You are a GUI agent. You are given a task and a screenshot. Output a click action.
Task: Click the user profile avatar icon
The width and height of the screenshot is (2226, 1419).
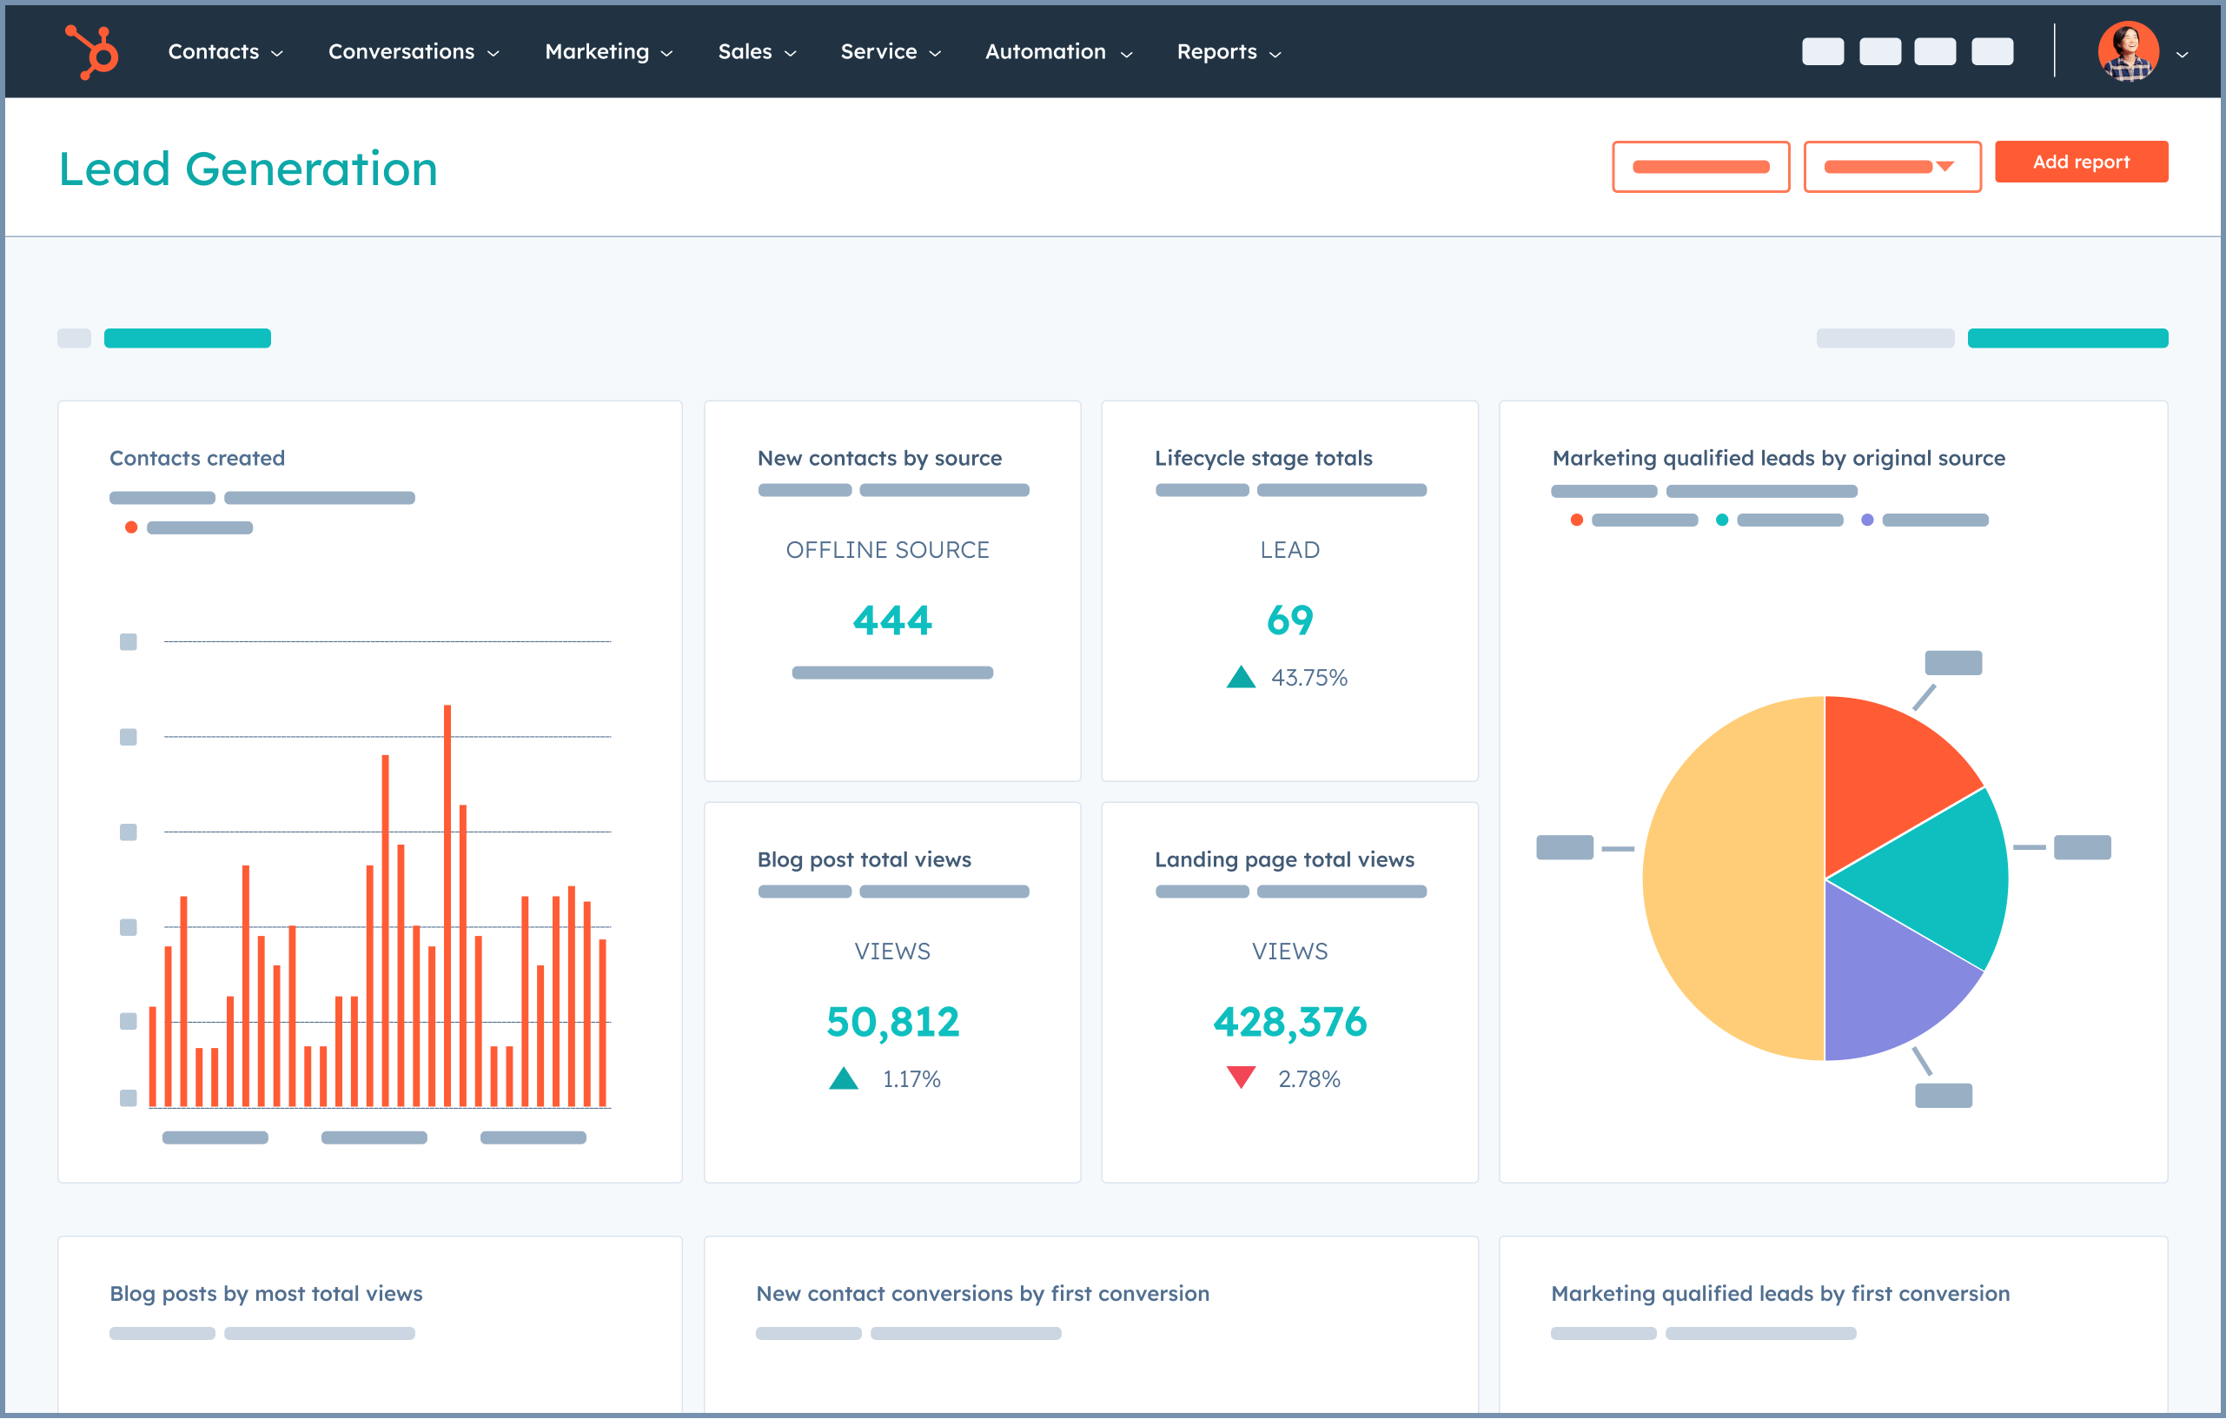(2127, 50)
